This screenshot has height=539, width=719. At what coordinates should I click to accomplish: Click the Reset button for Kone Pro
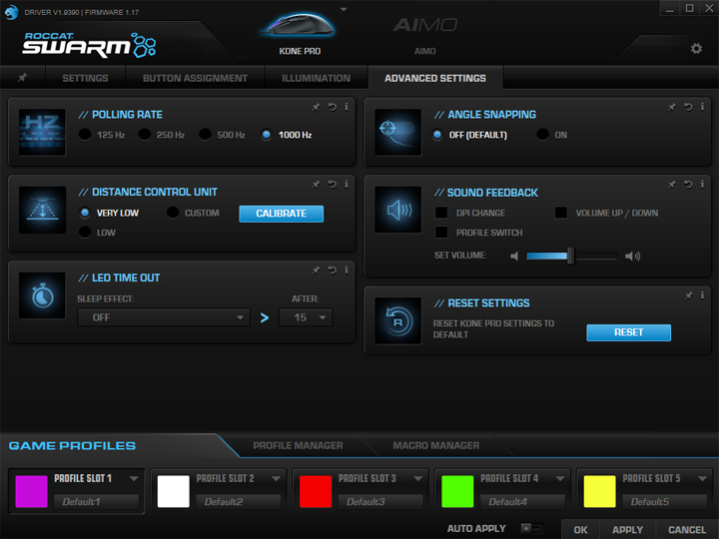click(x=628, y=332)
